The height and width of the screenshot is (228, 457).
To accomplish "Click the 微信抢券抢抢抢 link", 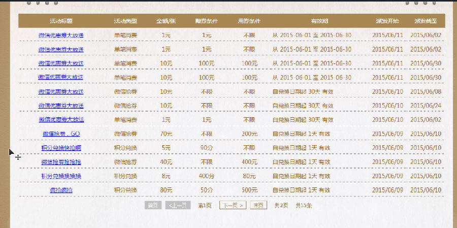I will (61, 162).
